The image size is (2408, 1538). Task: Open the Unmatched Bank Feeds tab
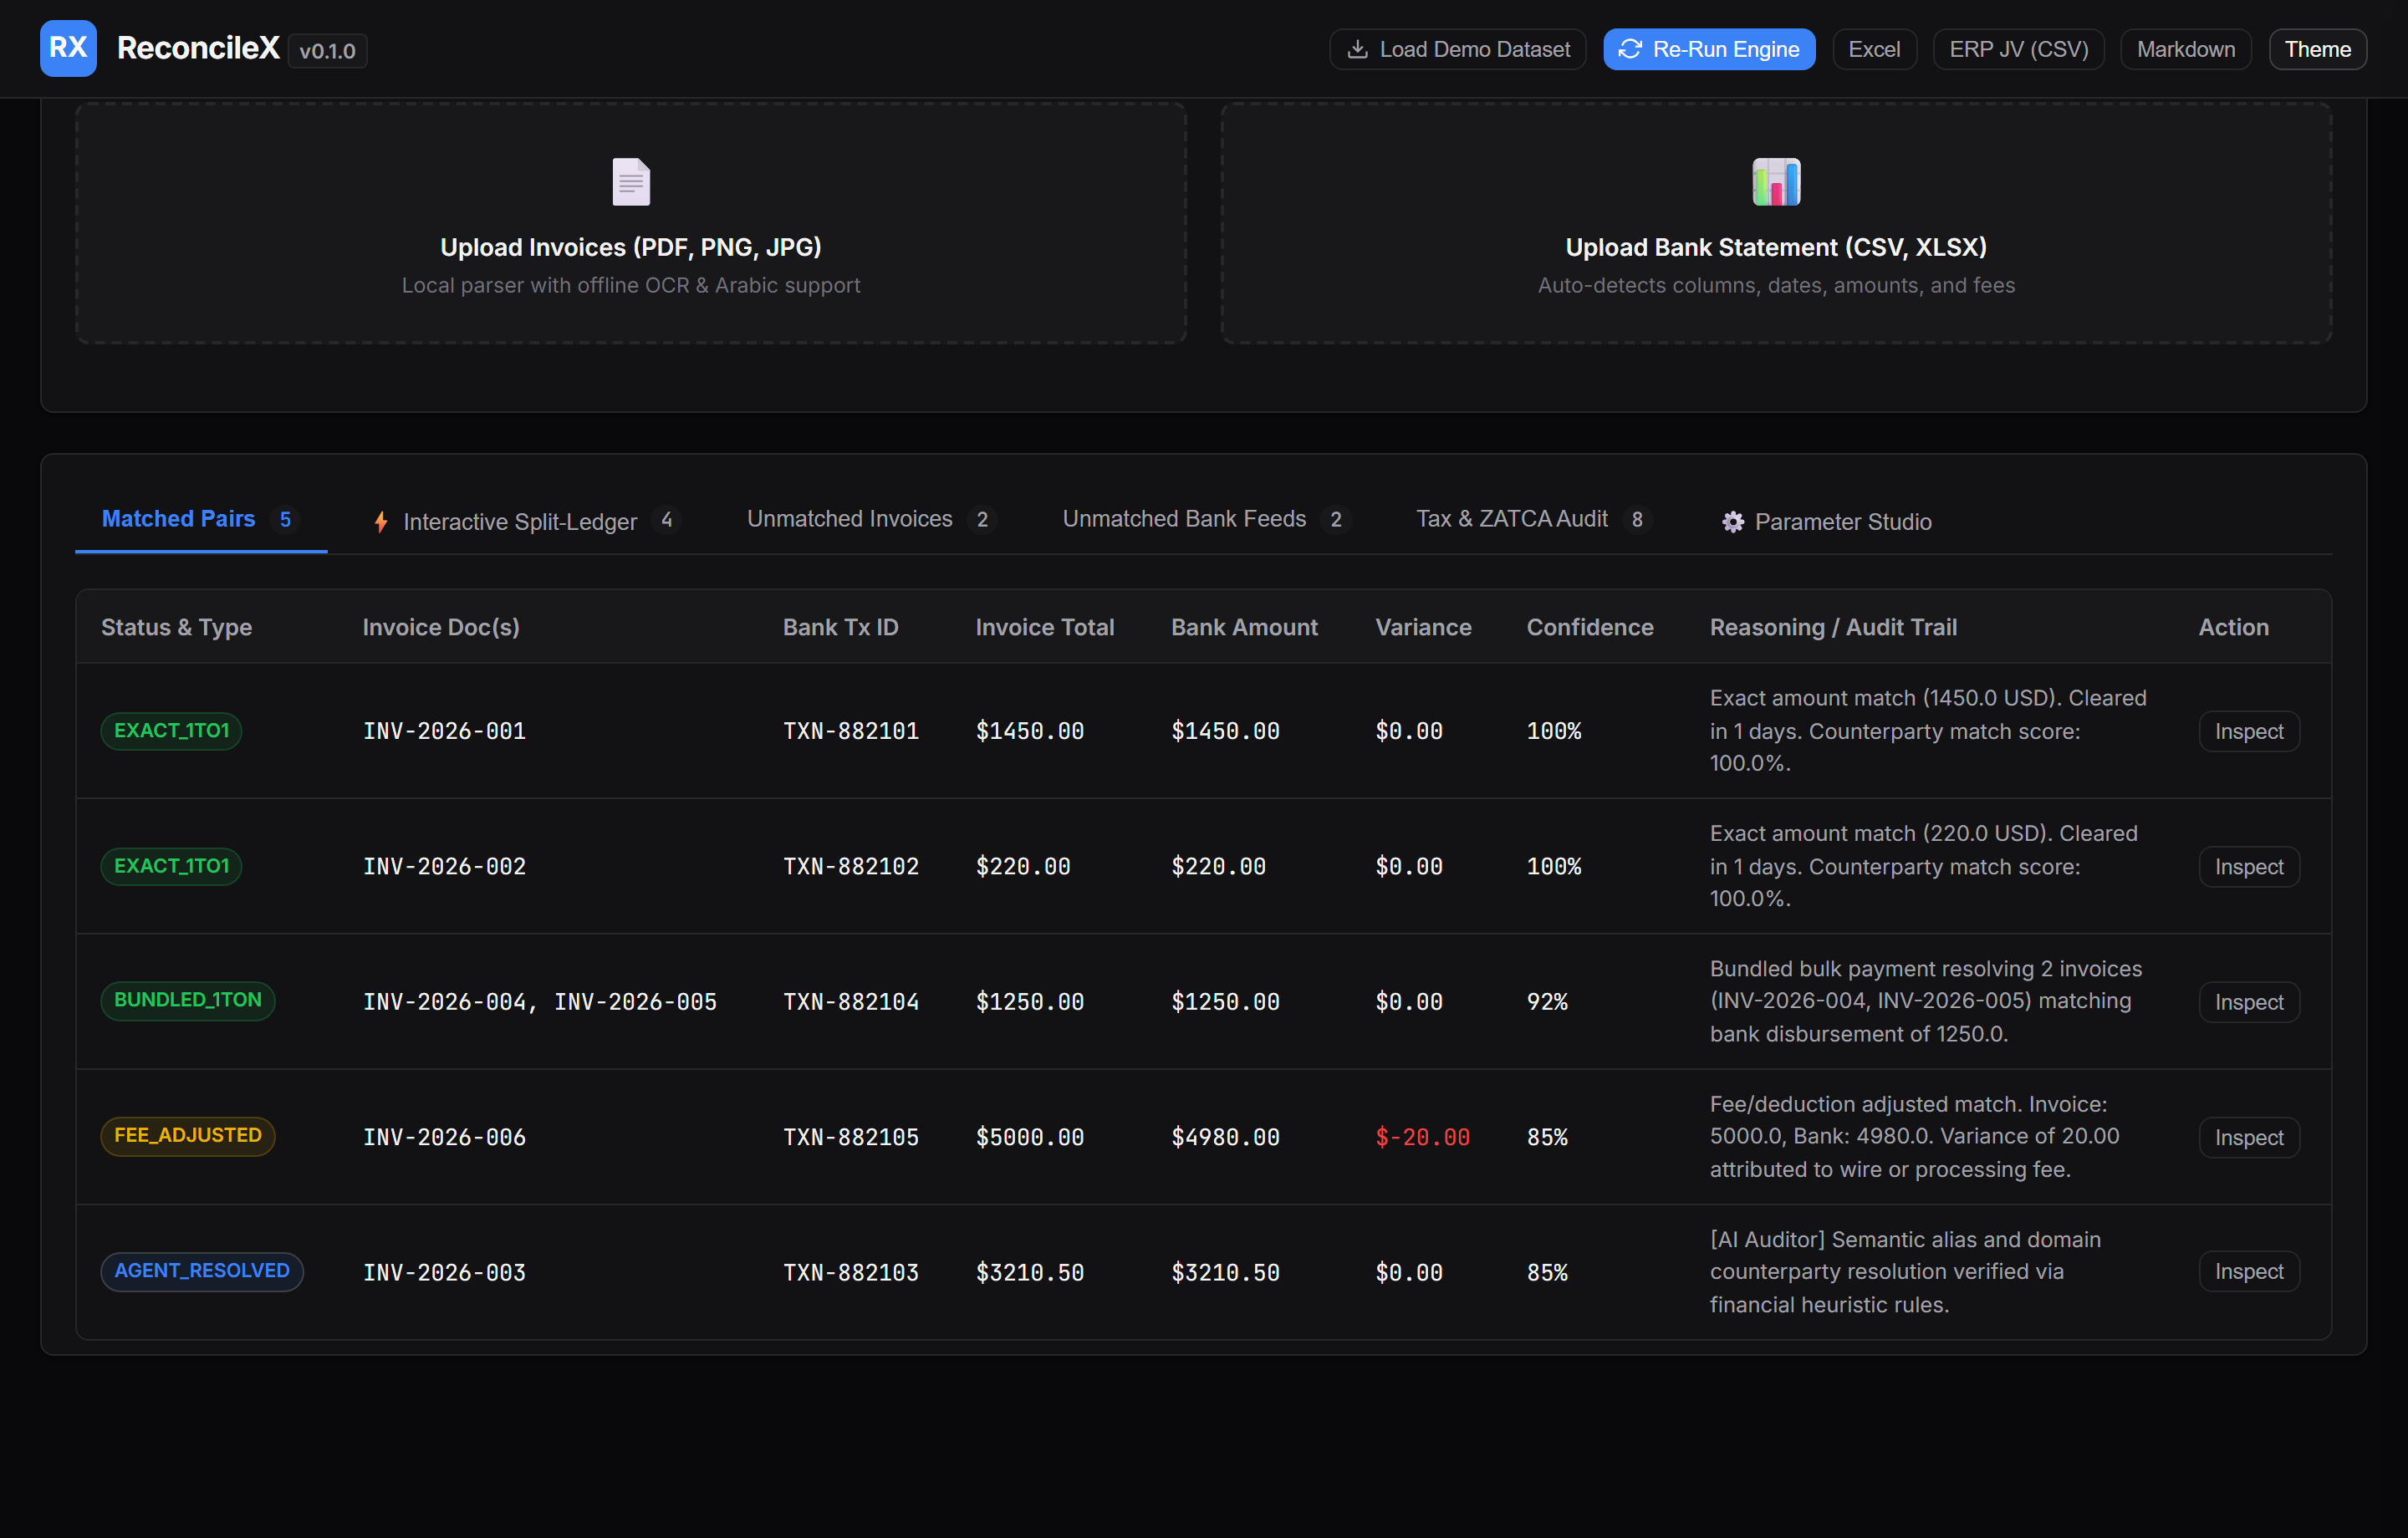click(1206, 519)
